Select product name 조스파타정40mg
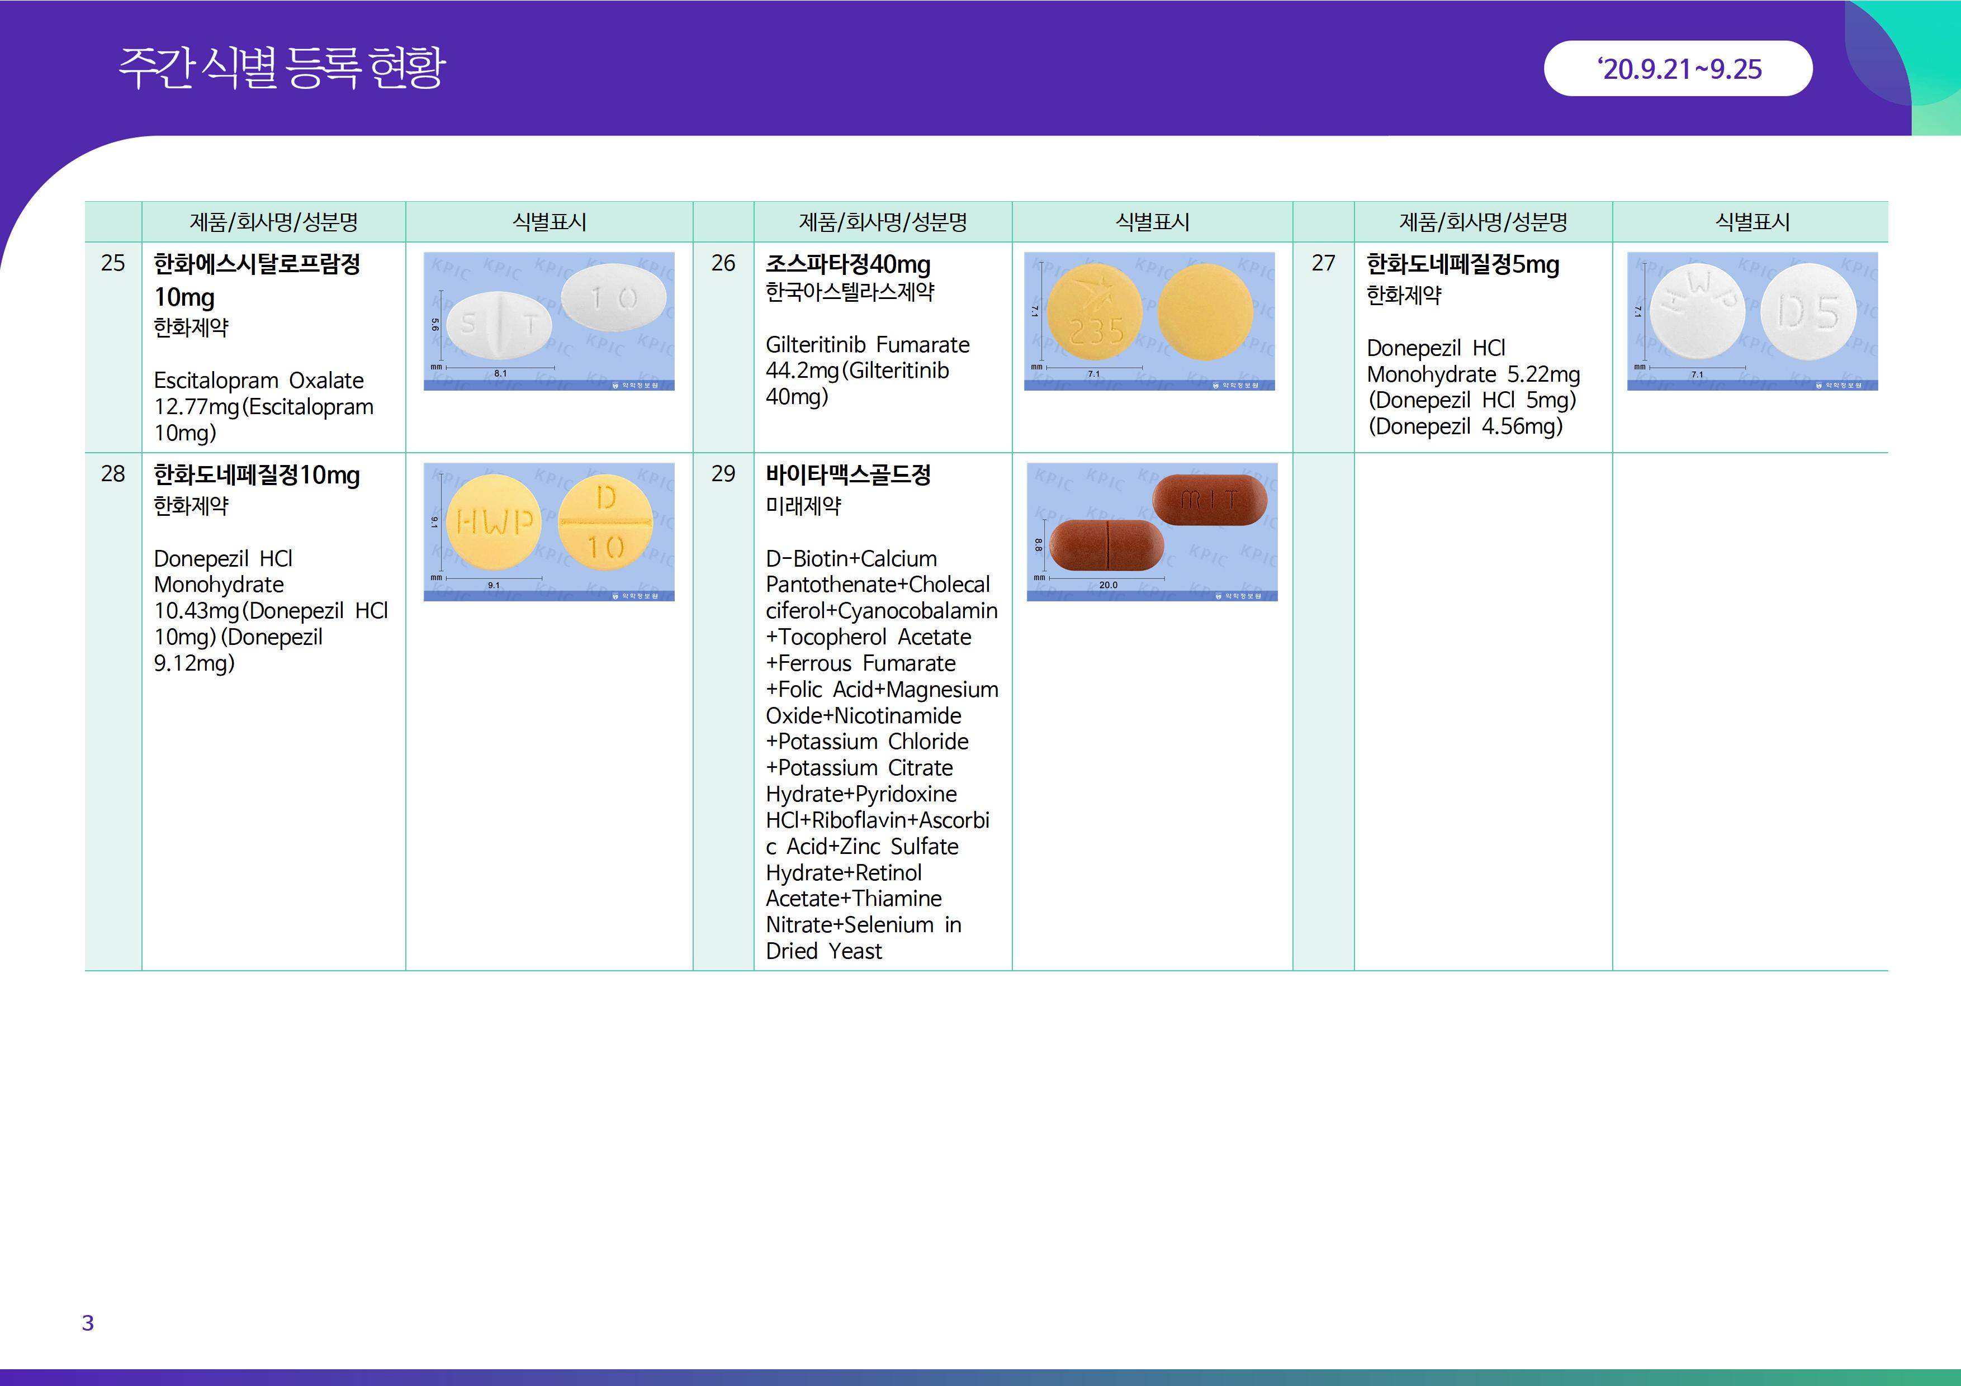The height and width of the screenshot is (1386, 1961). point(847,264)
